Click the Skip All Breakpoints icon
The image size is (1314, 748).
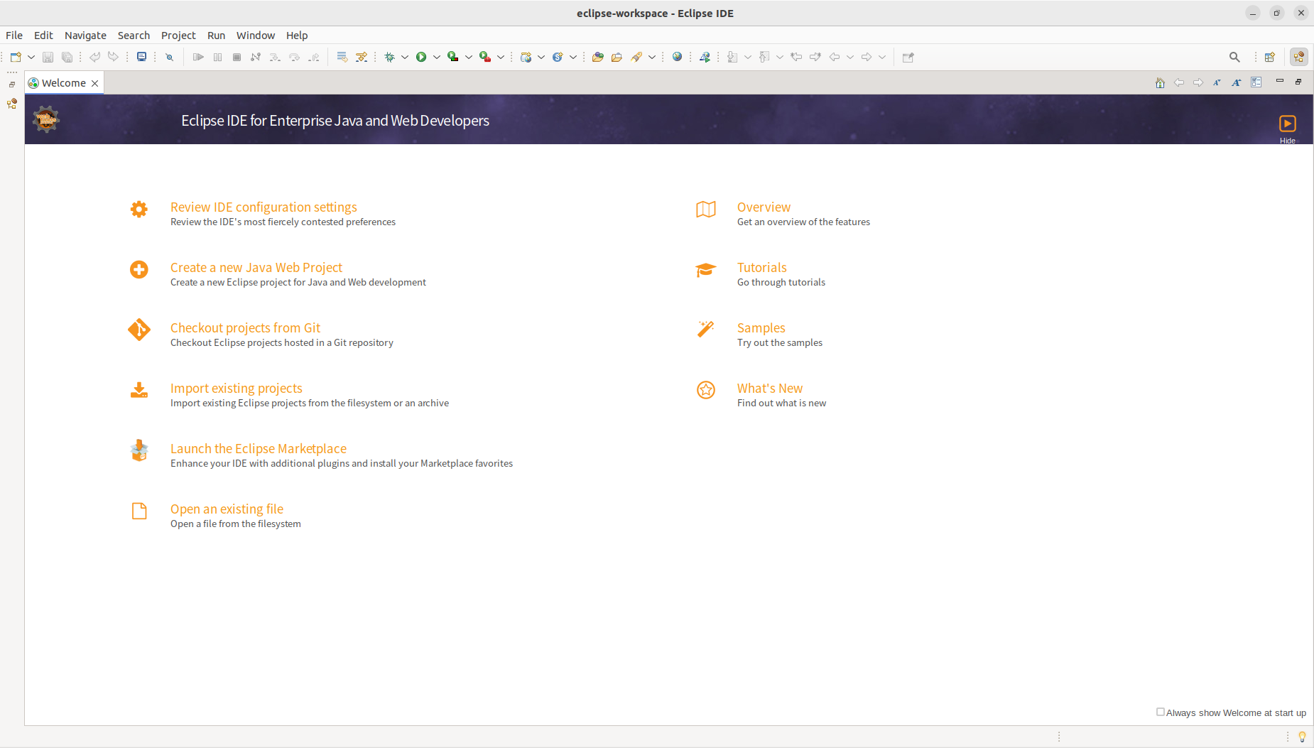pyautogui.click(x=169, y=57)
